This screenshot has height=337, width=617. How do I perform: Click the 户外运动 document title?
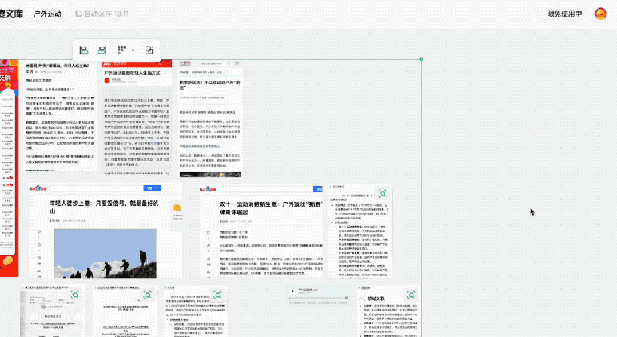pos(47,14)
